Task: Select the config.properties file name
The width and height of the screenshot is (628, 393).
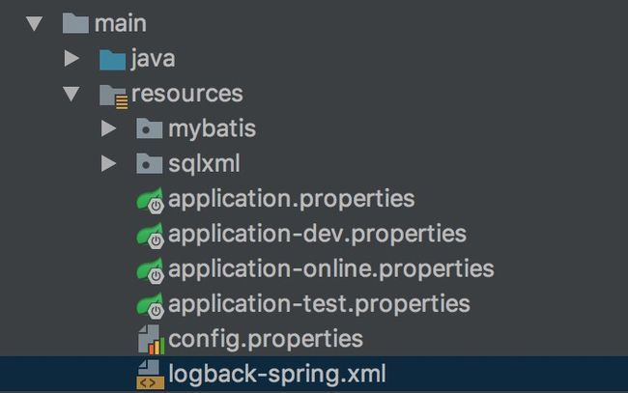Action: 266,339
